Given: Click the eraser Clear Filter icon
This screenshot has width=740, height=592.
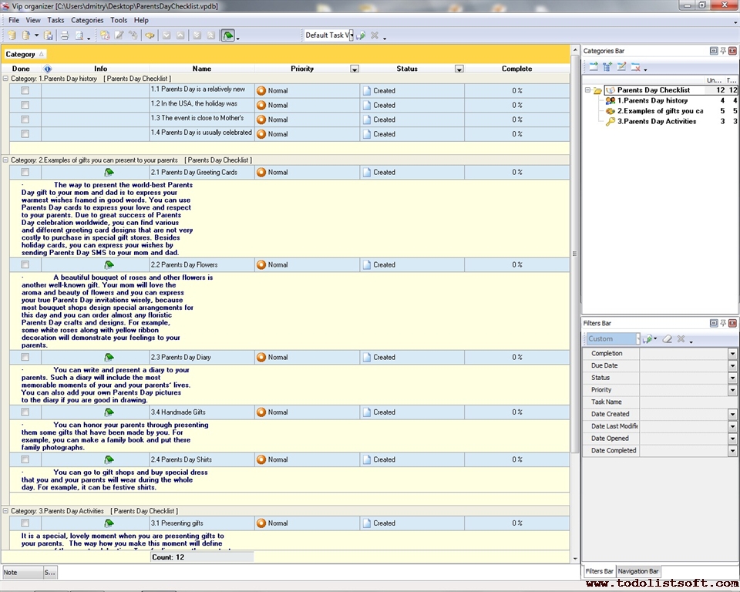Looking at the screenshot, I should point(668,339).
